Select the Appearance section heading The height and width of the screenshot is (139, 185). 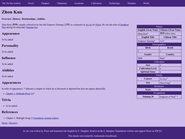tap(11, 34)
